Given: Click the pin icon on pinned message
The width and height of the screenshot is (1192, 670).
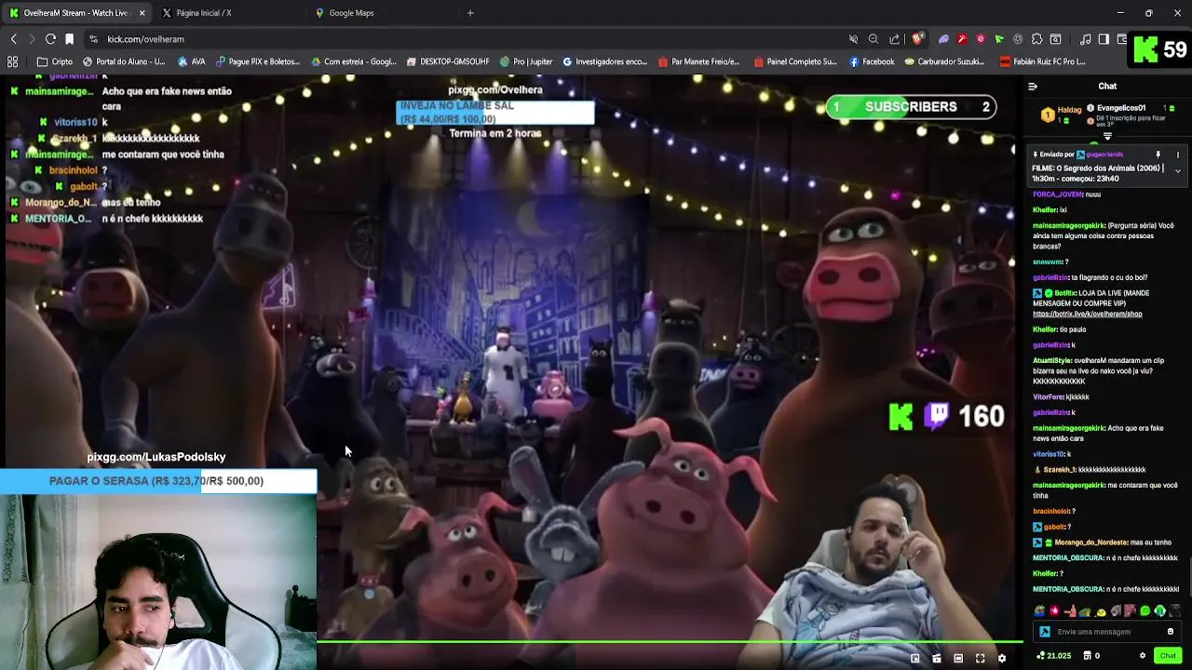Looking at the screenshot, I should [1158, 154].
